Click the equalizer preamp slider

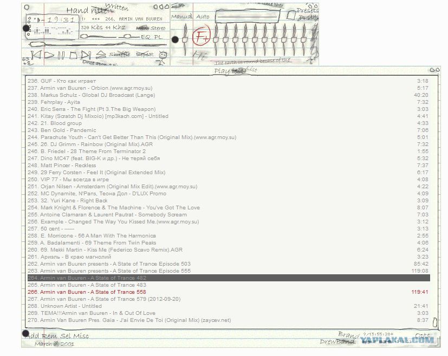[x=185, y=40]
